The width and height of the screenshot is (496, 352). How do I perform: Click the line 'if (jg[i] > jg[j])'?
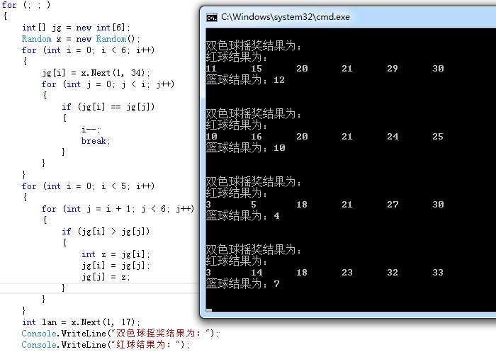tap(106, 232)
